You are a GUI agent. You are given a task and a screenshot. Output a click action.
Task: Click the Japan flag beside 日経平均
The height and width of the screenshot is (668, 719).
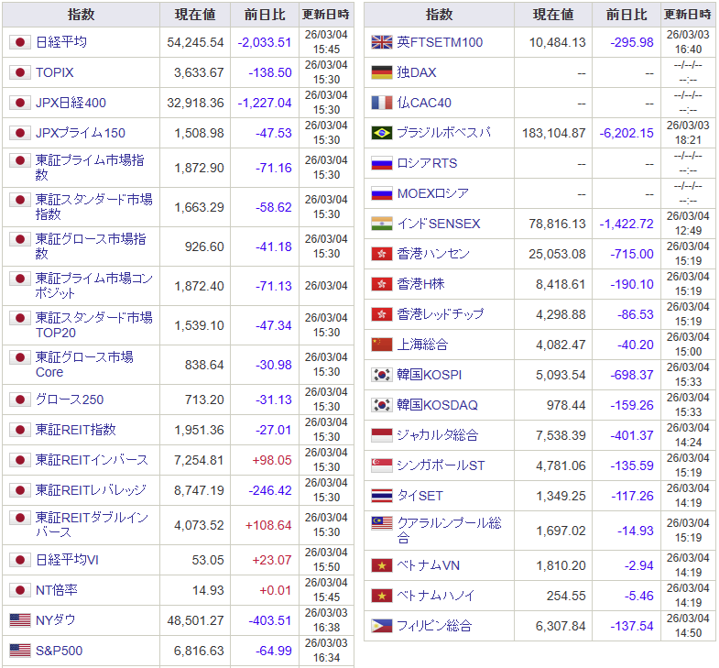coord(19,42)
